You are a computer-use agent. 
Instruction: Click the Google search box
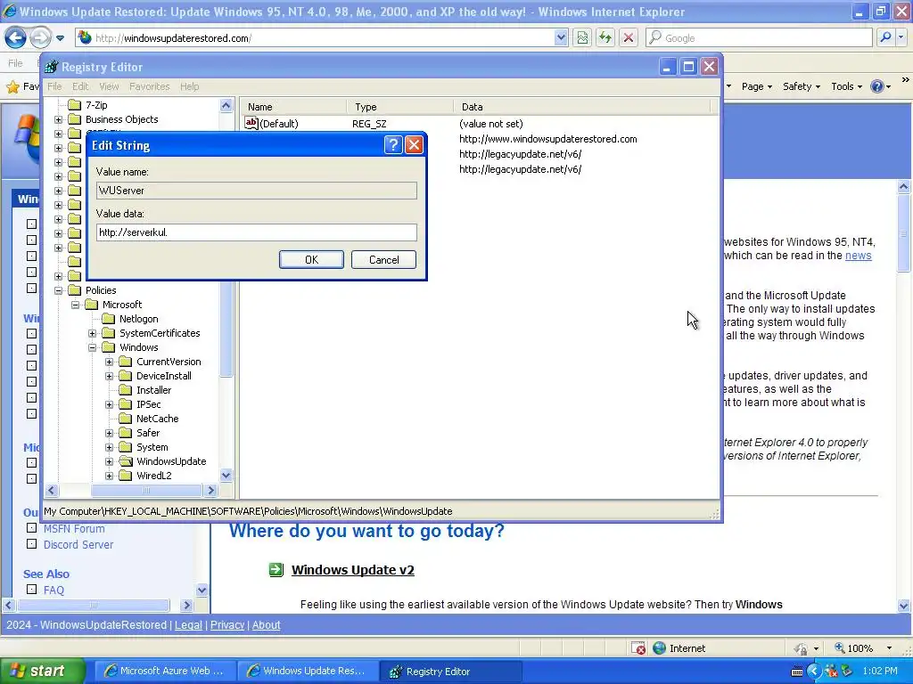point(759,37)
